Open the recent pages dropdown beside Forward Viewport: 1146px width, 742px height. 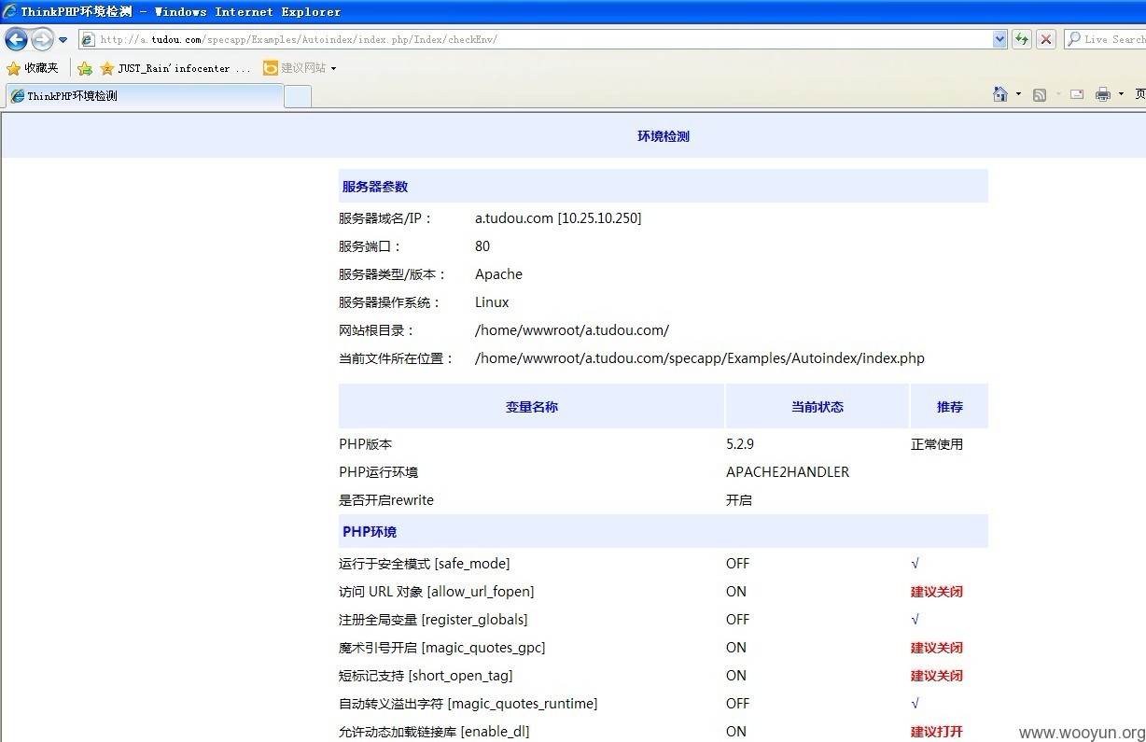pos(63,40)
